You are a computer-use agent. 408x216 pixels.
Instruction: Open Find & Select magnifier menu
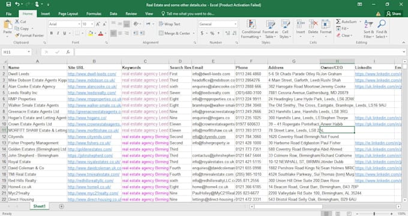pos(382,29)
